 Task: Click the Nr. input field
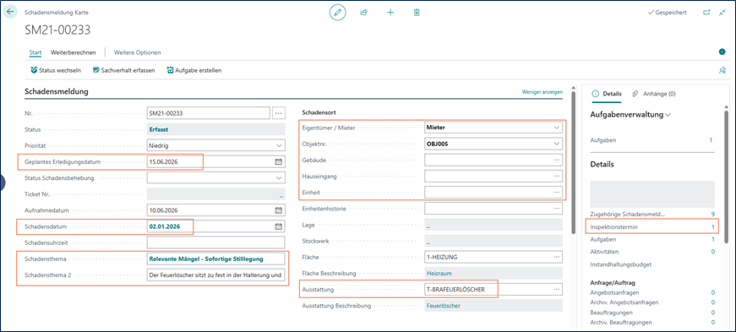[x=209, y=112]
